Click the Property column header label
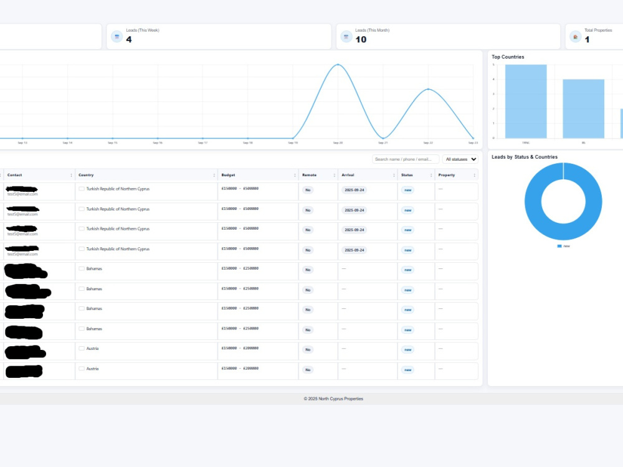This screenshot has width=623, height=467. pos(447,175)
